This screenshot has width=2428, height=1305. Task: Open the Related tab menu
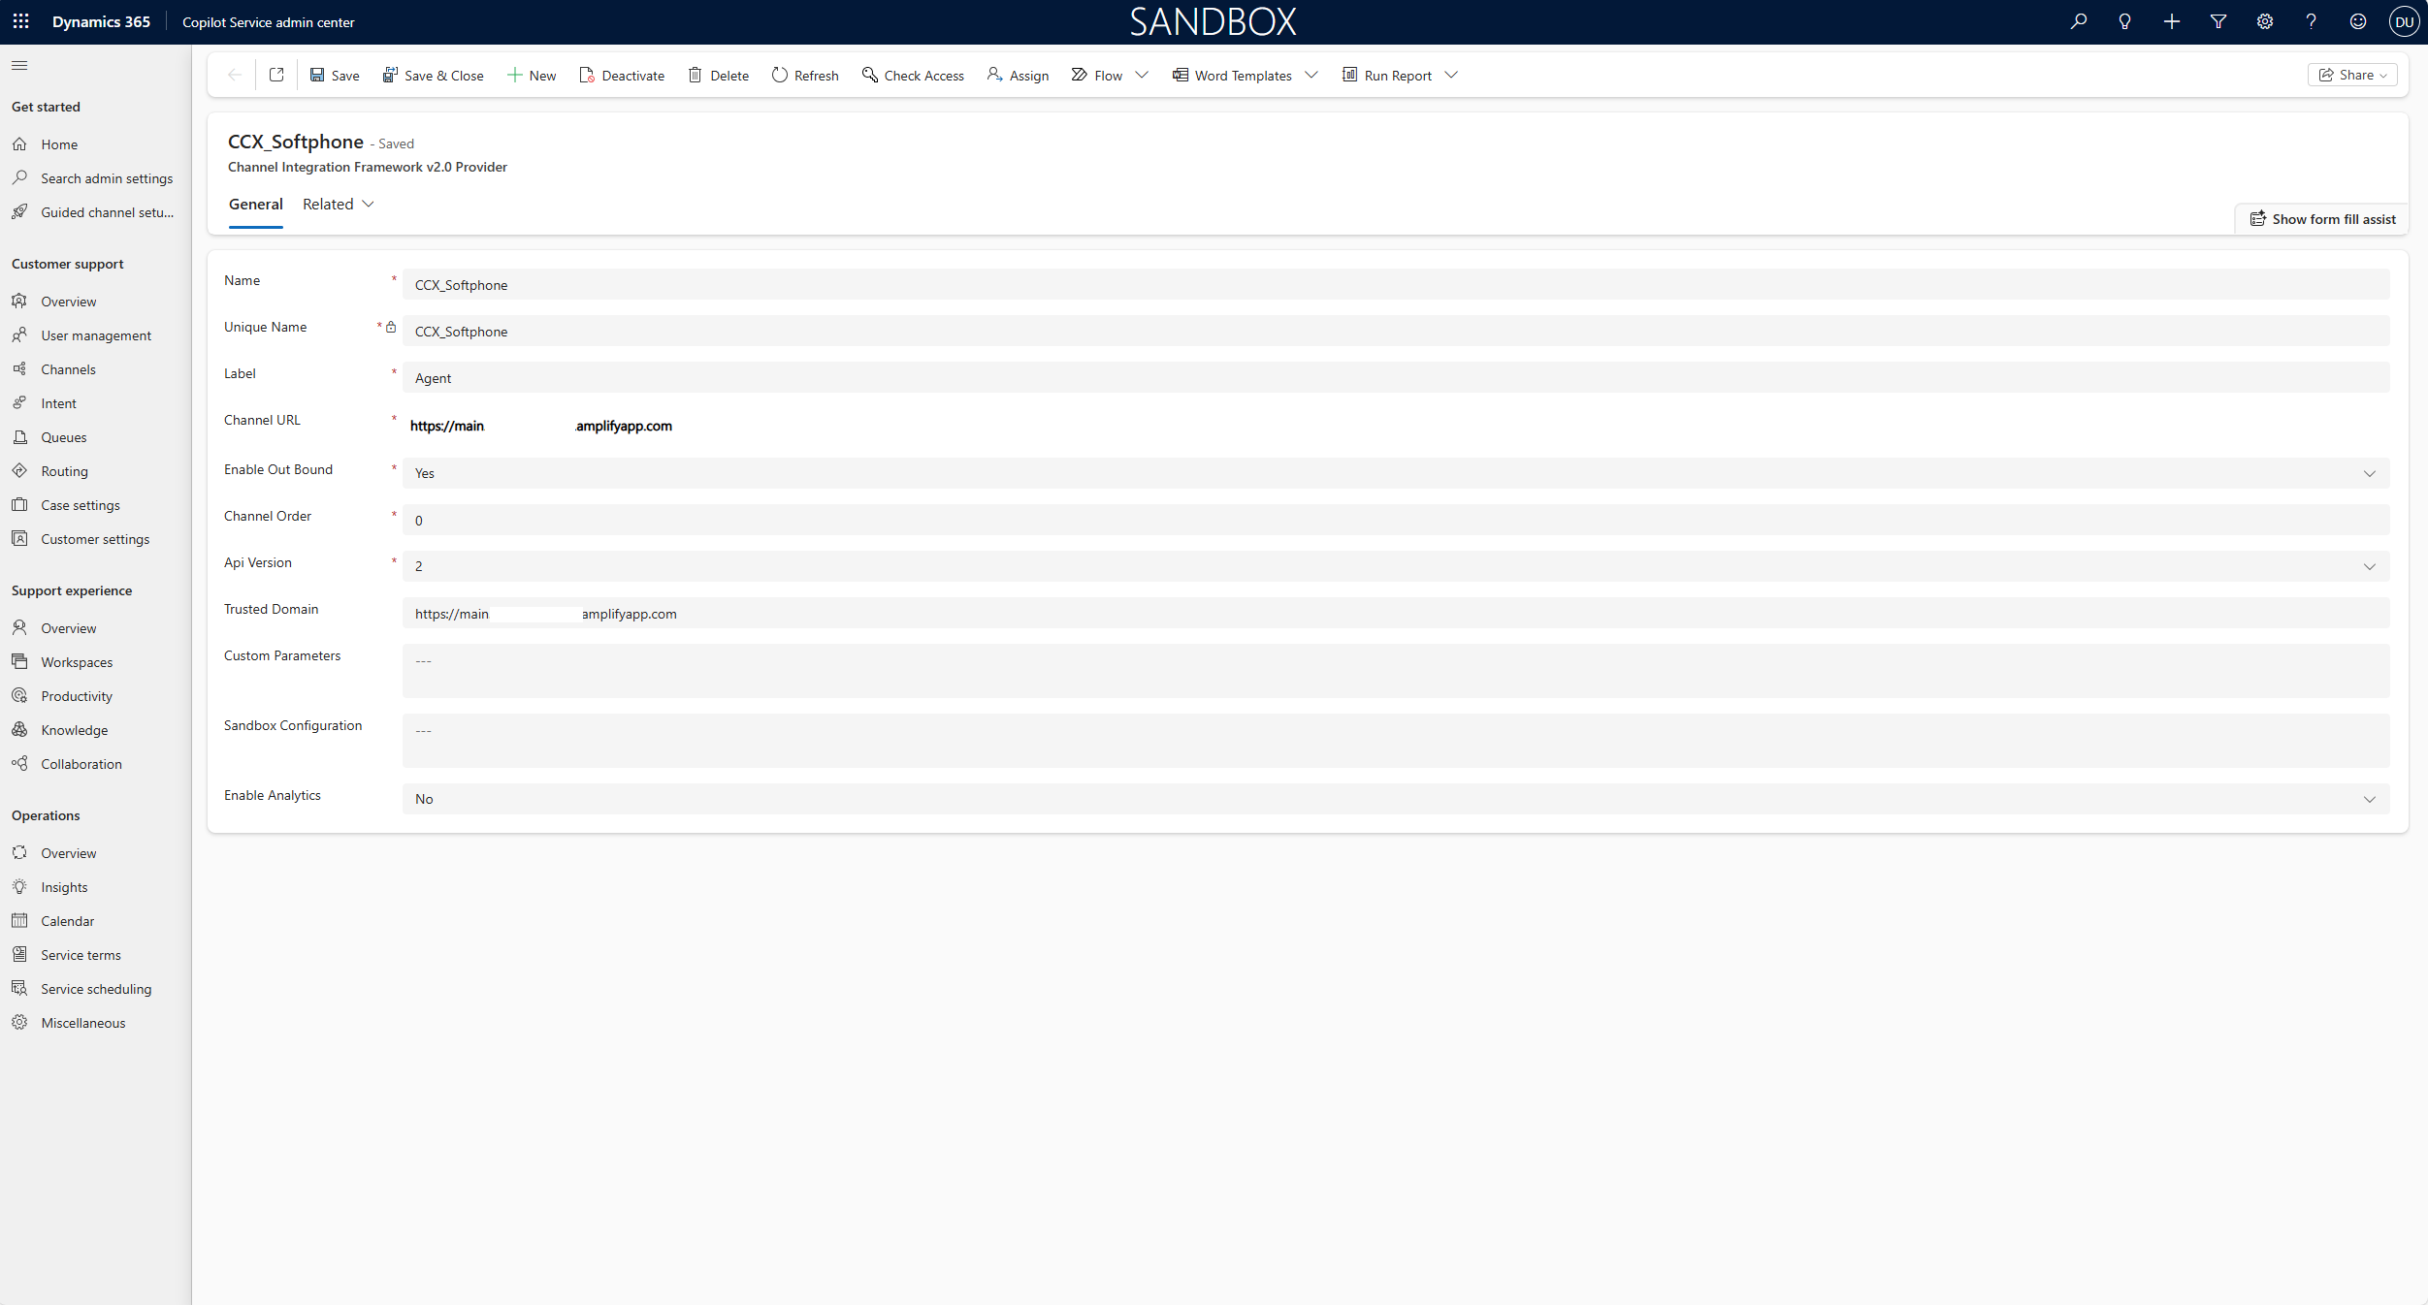point(338,204)
